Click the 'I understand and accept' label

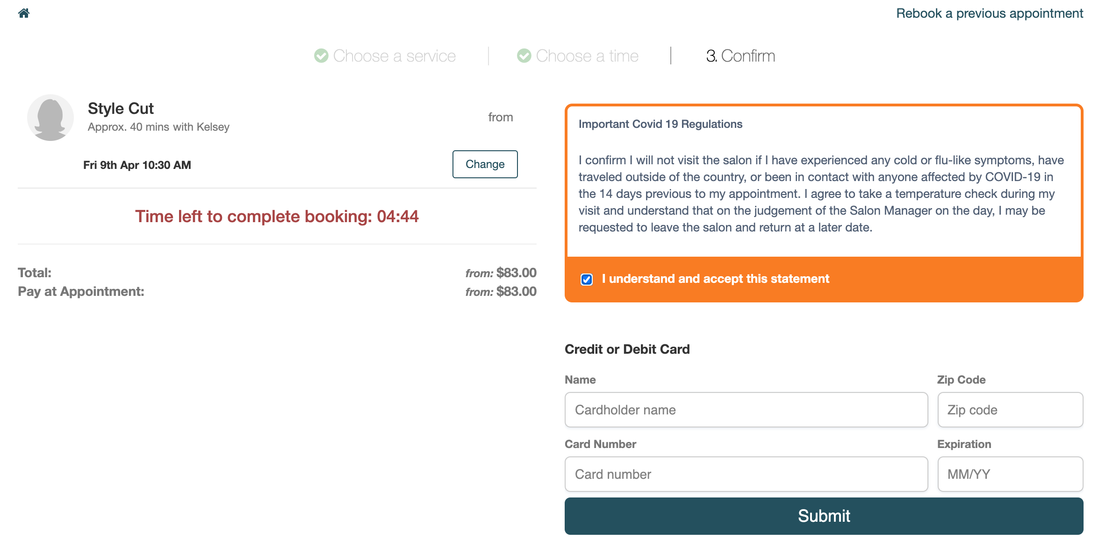pyautogui.click(x=715, y=279)
